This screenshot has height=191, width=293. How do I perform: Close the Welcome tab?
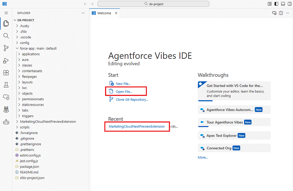(116, 13)
